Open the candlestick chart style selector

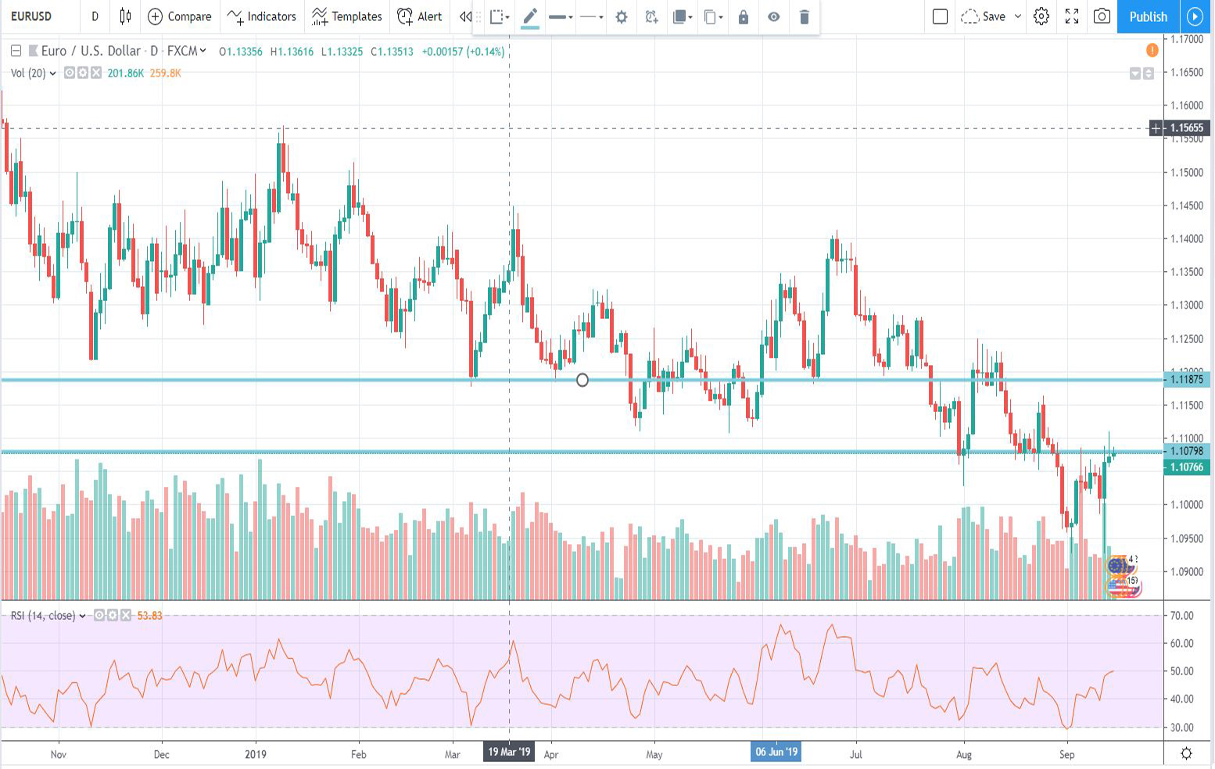pyautogui.click(x=125, y=16)
